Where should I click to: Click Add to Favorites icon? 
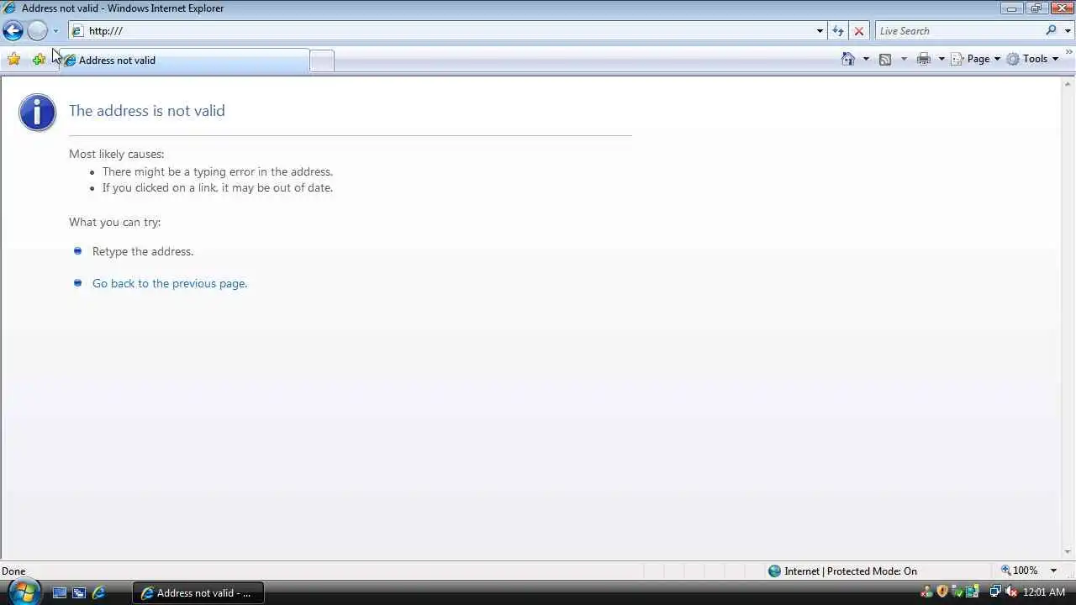coord(39,59)
